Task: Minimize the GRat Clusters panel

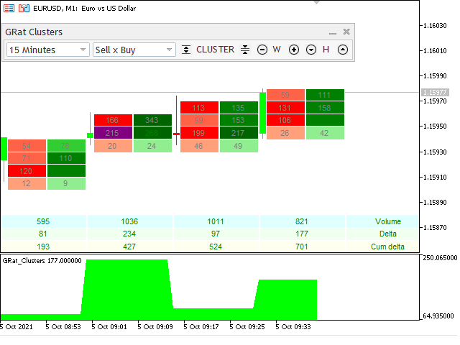Action: [332, 32]
